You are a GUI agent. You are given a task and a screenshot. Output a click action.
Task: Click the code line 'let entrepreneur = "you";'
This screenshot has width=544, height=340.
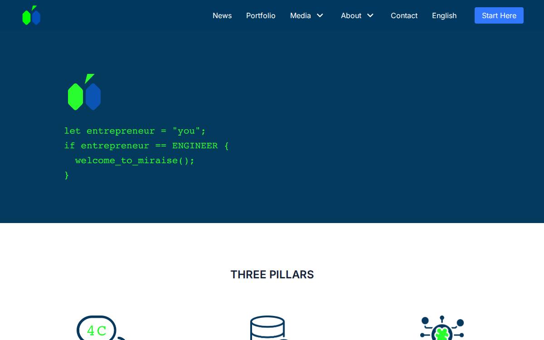135,131
